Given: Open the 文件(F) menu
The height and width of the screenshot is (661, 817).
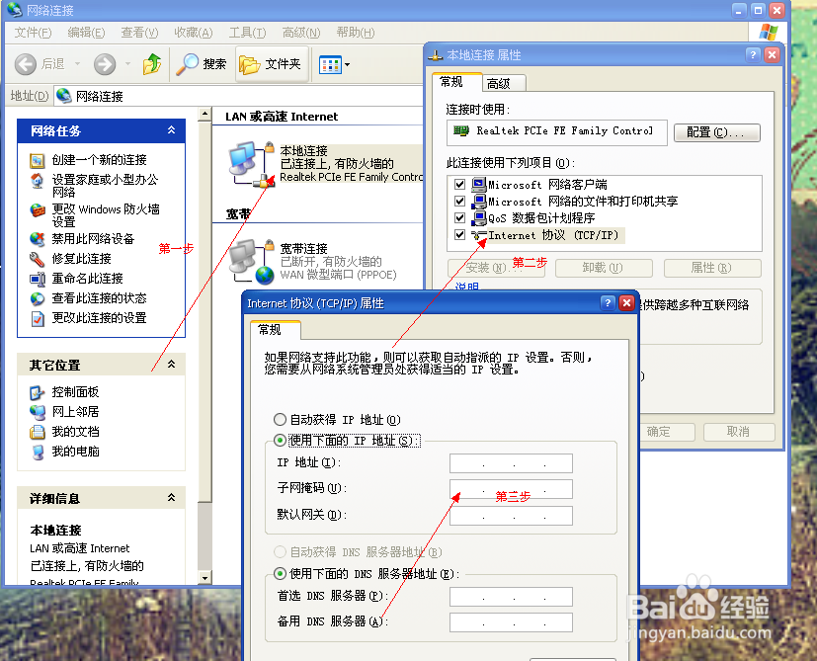Looking at the screenshot, I should pyautogui.click(x=33, y=33).
